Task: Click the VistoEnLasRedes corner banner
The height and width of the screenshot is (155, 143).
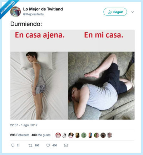Action: 8,8
